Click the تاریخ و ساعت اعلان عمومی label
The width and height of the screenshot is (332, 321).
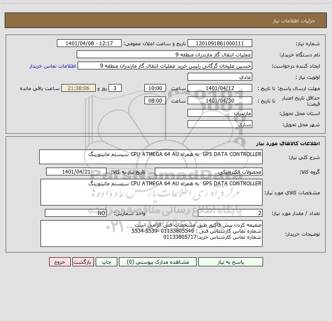click(x=154, y=44)
